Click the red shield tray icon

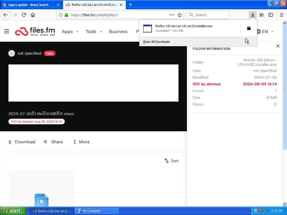click(x=261, y=211)
